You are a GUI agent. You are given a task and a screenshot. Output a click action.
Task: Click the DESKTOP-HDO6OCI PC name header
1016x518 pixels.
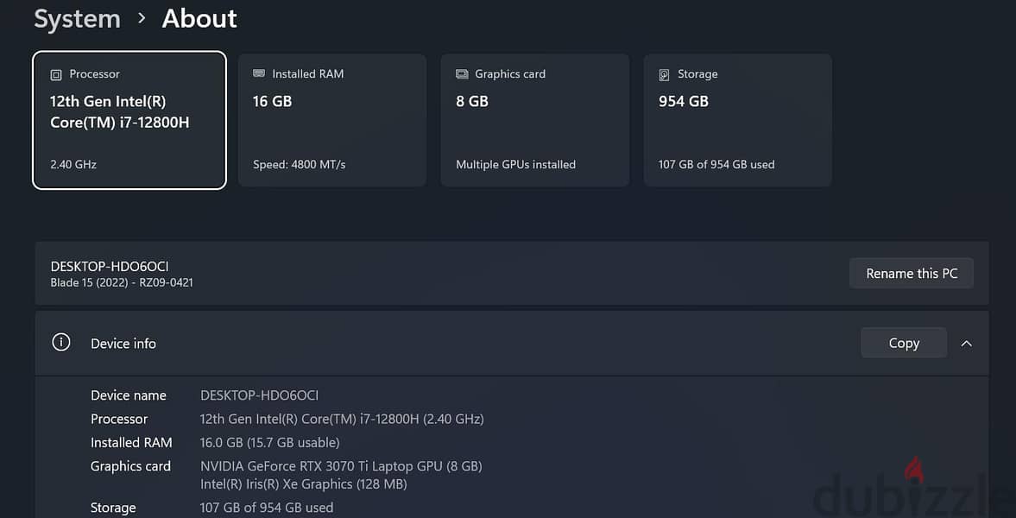tap(110, 267)
